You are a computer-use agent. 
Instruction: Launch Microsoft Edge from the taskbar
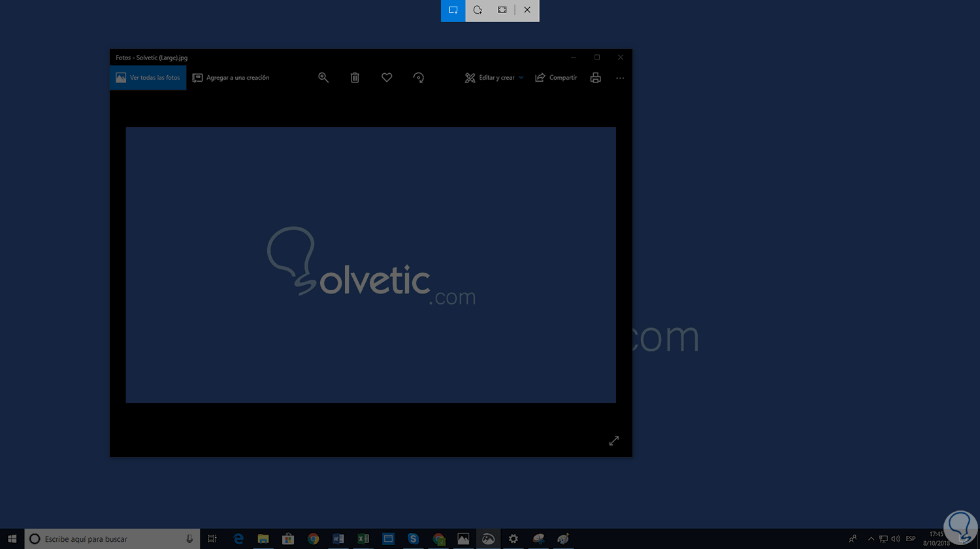point(238,539)
